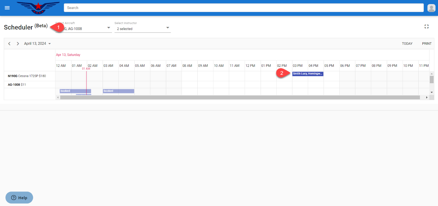Viewport: 438px width, 206px height.
Task: Toggle fullscreen scheduler view
Action: [x=426, y=26]
